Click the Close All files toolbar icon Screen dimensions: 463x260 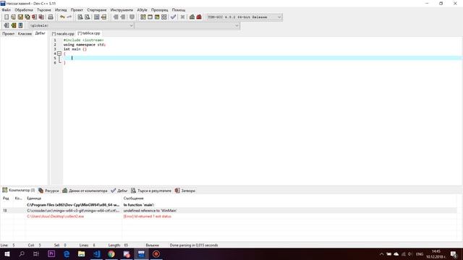point(42,17)
